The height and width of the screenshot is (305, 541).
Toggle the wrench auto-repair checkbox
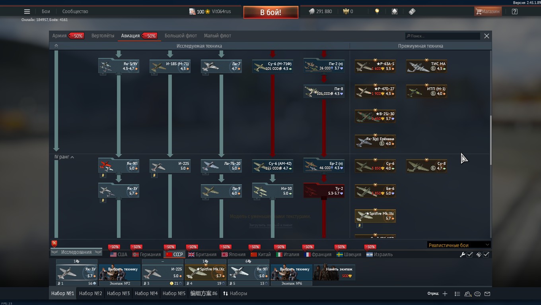coord(469,255)
